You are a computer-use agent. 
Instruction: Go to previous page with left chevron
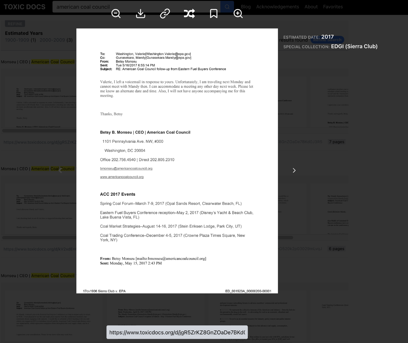pos(60,170)
